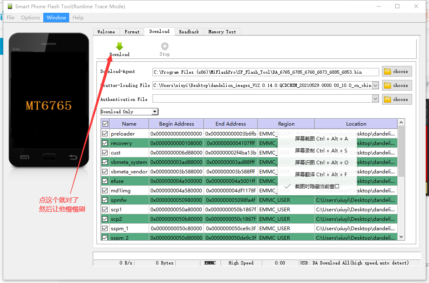Expand the Scatter-loading File dropdown
The height and width of the screenshot is (283, 429).
coord(376,85)
